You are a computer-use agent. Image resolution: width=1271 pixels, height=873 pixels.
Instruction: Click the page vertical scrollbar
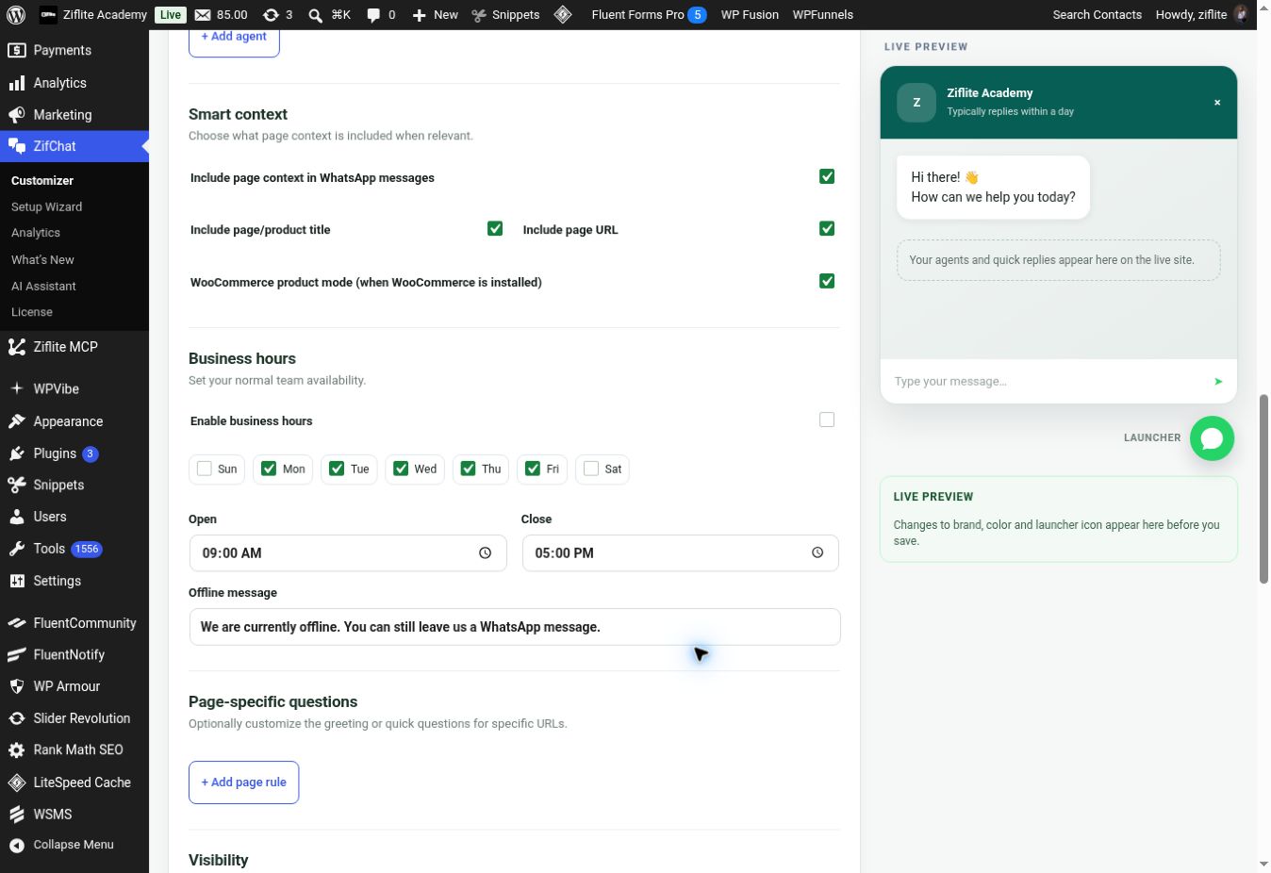point(1263,489)
